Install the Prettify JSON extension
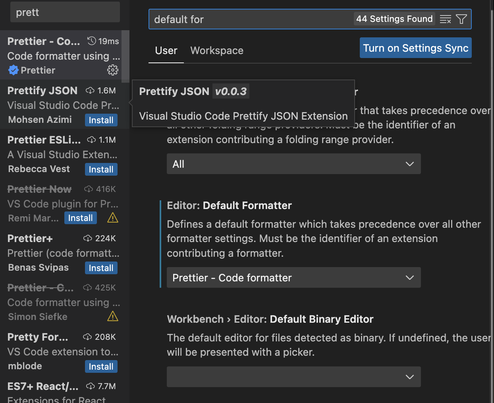Image resolution: width=494 pixels, height=403 pixels. coord(101,120)
